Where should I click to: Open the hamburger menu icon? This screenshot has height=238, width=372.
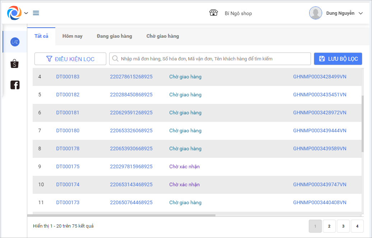[x=36, y=13]
